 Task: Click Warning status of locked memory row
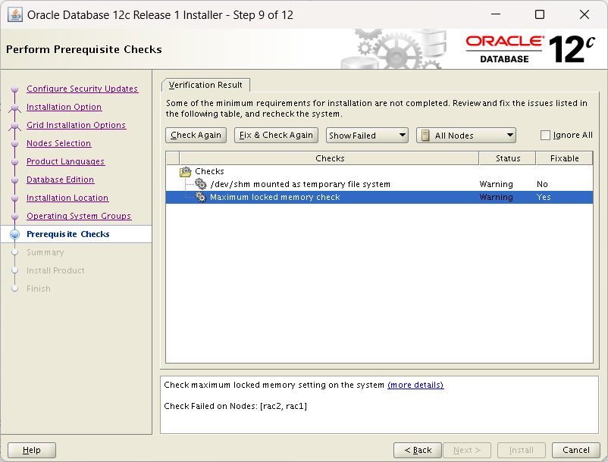click(496, 197)
